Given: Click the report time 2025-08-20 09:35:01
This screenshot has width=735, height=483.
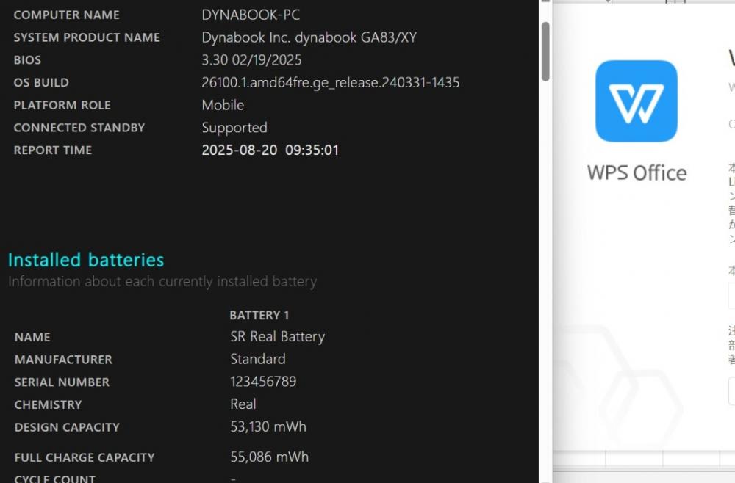Looking at the screenshot, I should 270,150.
